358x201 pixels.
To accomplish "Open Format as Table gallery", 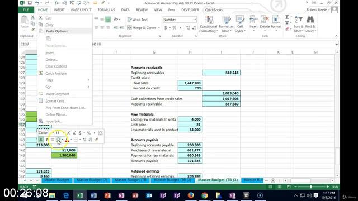I will (226, 25).
